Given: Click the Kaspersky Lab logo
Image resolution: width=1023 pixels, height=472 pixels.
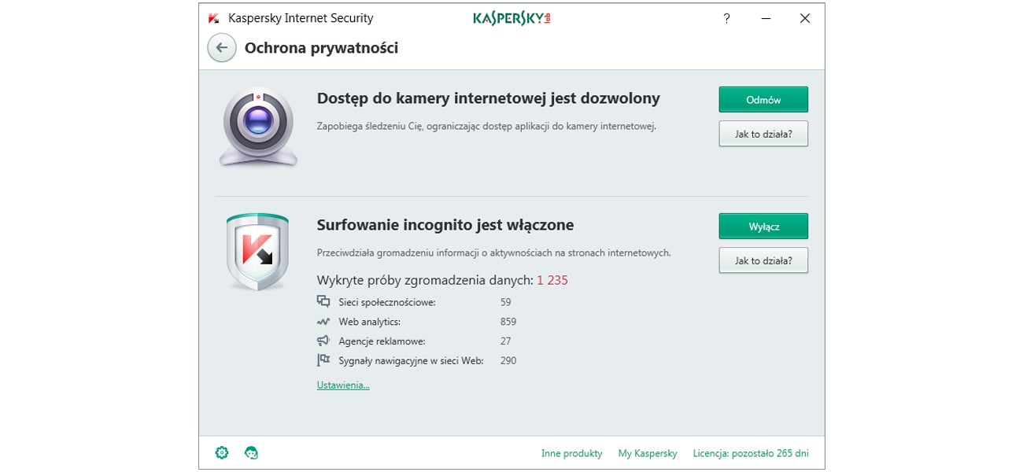Looking at the screenshot, I should point(511,18).
